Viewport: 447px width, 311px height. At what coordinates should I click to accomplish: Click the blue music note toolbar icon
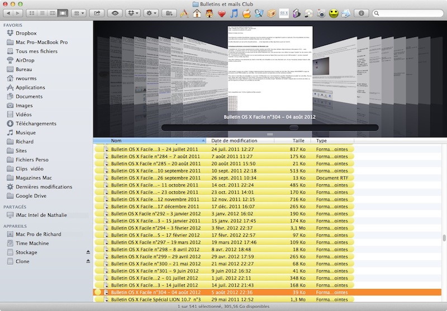tap(234, 13)
